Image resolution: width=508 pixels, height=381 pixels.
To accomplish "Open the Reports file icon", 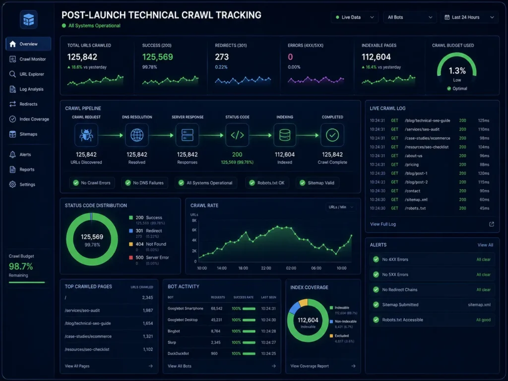I will coord(12,170).
